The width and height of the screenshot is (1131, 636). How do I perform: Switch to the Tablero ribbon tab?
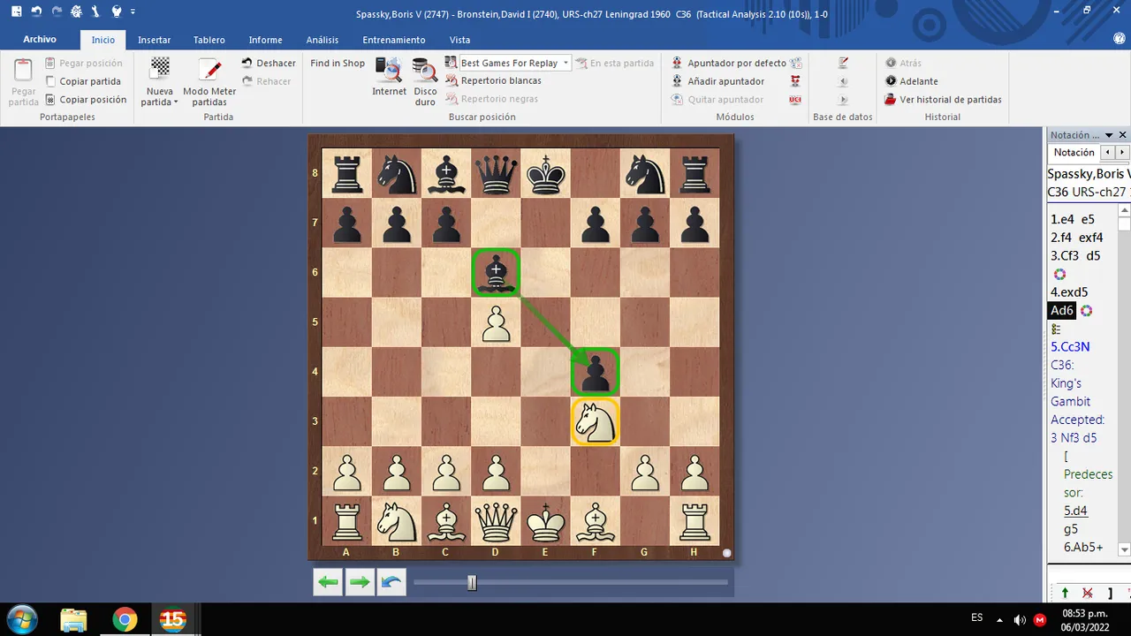tap(209, 40)
